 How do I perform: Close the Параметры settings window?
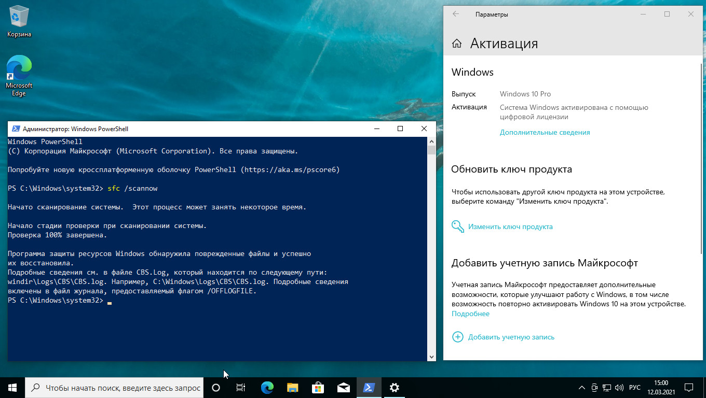tap(691, 15)
